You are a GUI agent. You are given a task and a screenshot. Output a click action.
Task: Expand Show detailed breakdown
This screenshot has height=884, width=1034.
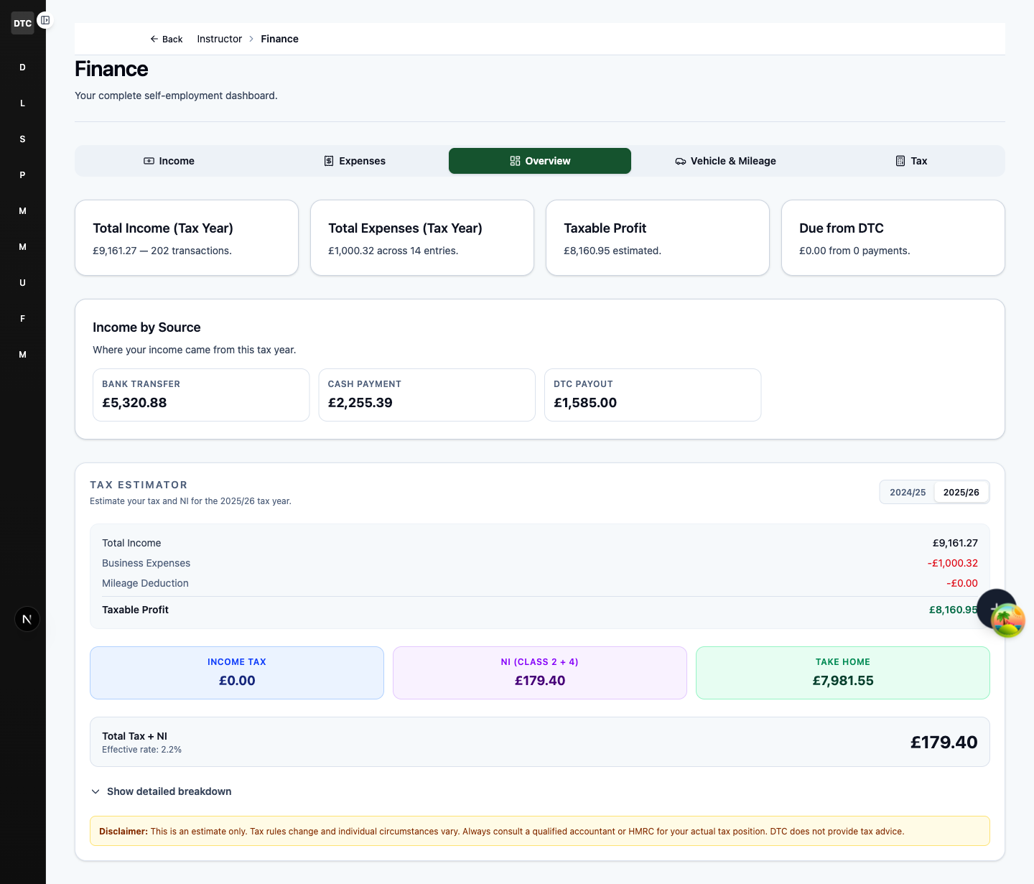(x=162, y=791)
